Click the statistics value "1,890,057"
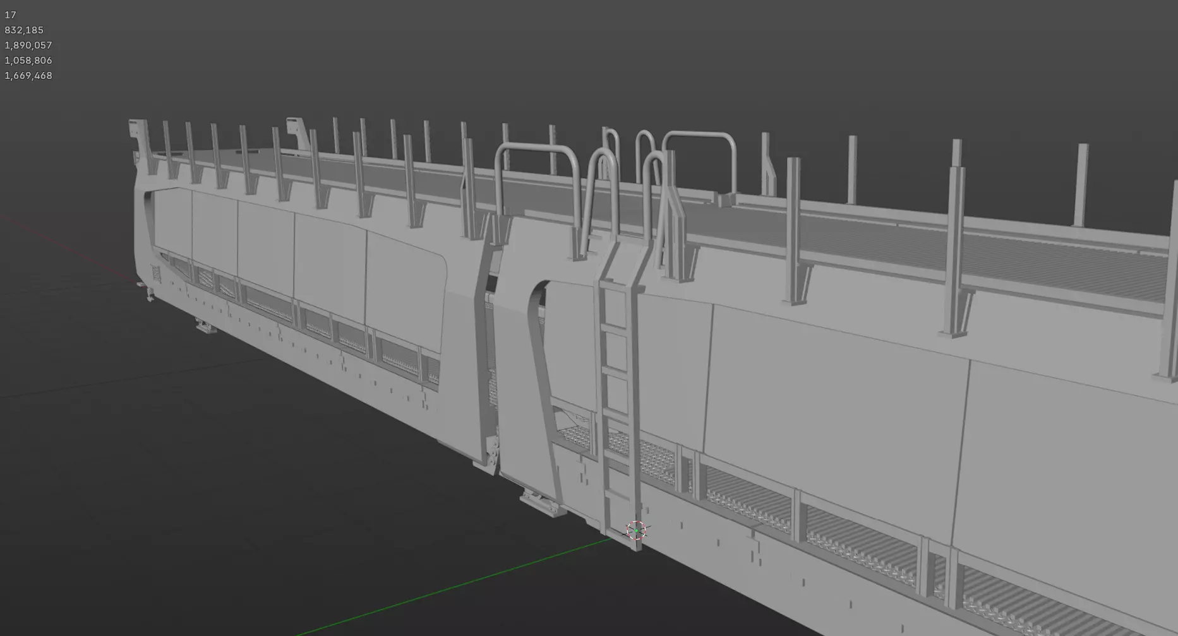The width and height of the screenshot is (1178, 636). pos(28,45)
